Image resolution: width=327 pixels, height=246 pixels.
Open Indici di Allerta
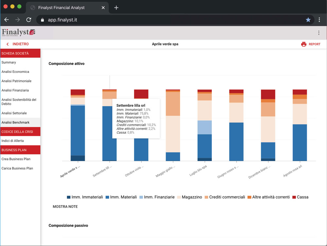(x=13, y=141)
